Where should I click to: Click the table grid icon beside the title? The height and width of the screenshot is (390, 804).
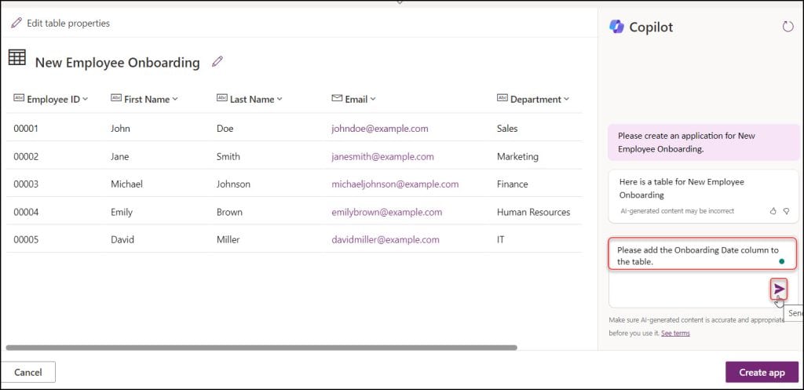click(x=17, y=56)
